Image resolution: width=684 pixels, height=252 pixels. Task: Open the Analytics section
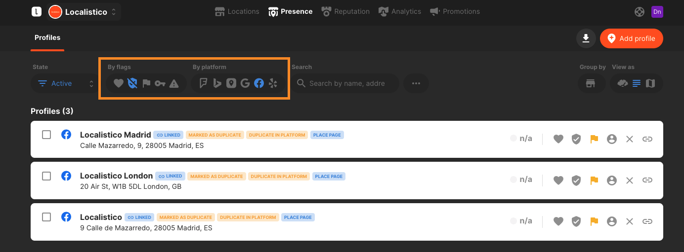(400, 11)
